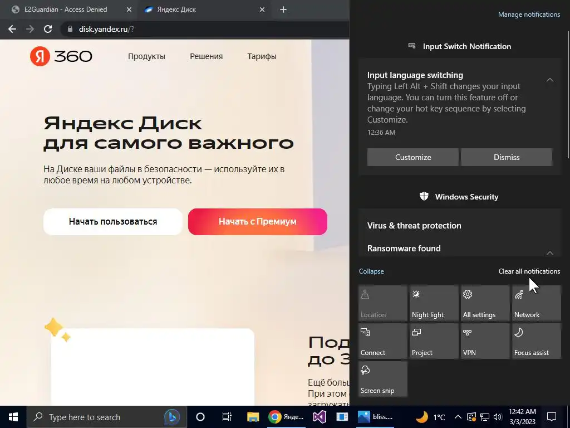Open Virus & threat protection notification
This screenshot has height=428, width=570.
(414, 226)
